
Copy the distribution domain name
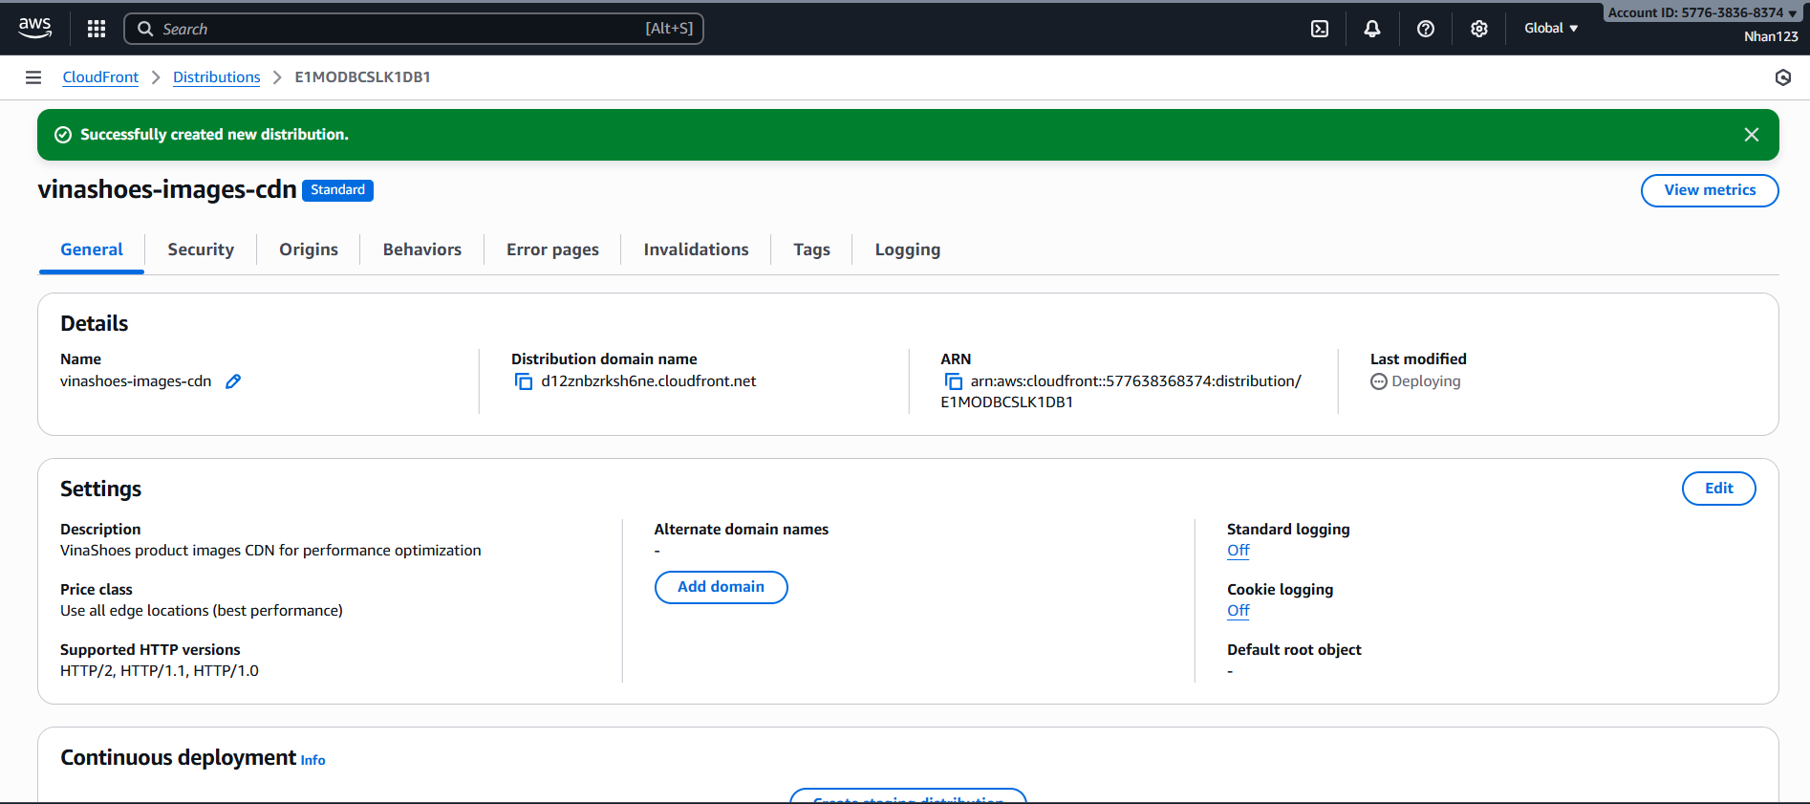[524, 381]
